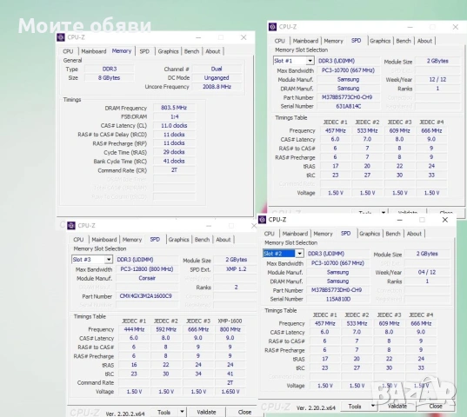
Task: Open Mainboard tab in Slot #2 window
Action: point(295,234)
